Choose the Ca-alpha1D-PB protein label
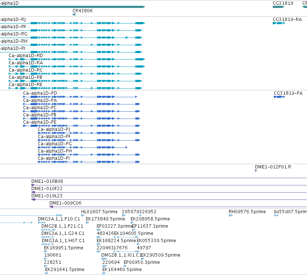Image resolution: width=307 pixels, height=275 pixels. (40, 115)
